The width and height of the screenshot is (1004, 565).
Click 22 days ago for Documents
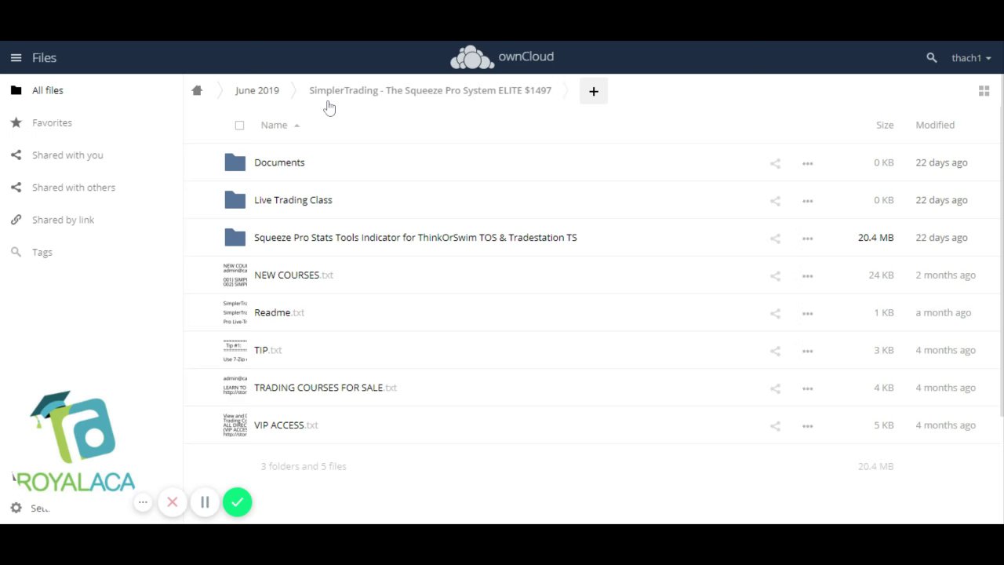coord(941,162)
